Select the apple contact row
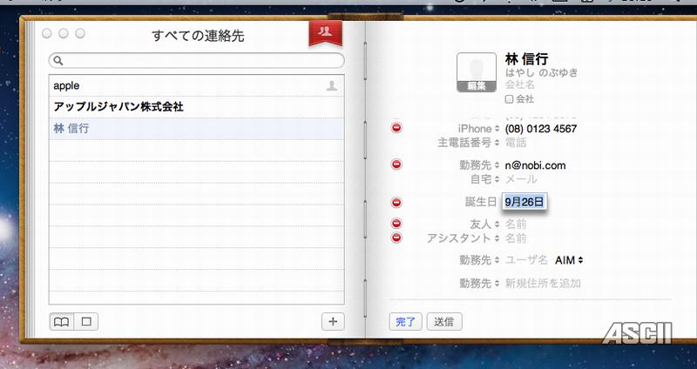 point(196,85)
